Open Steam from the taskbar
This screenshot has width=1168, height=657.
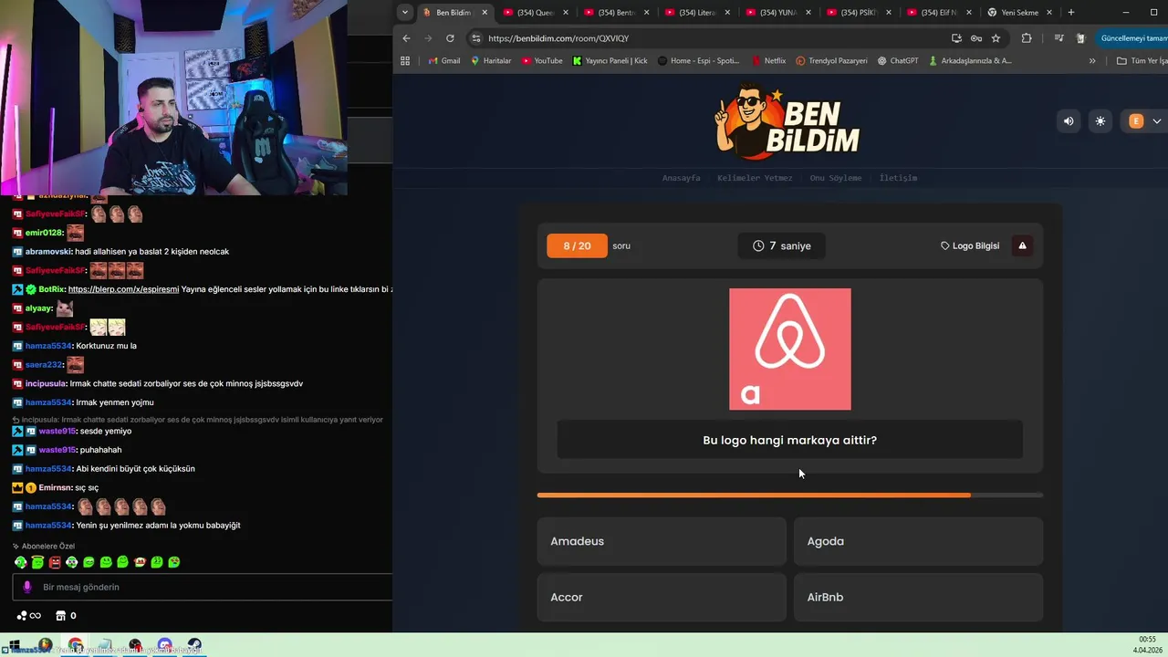pos(194,646)
